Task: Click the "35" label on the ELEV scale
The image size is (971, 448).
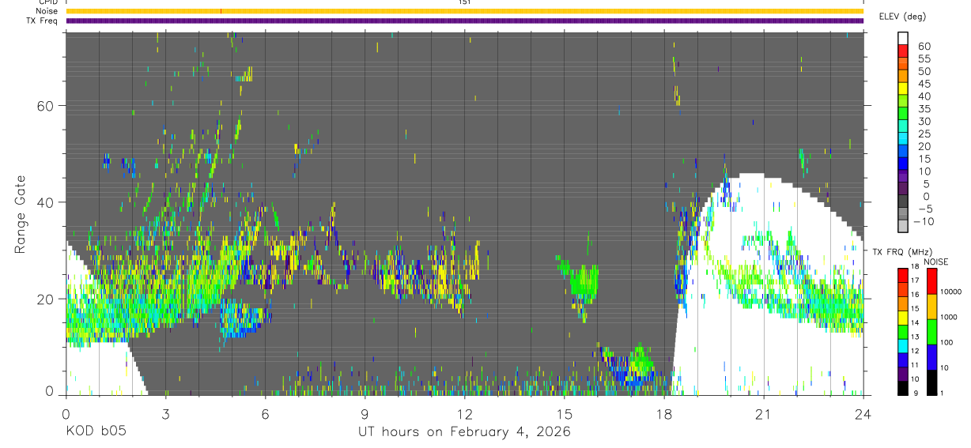Action: click(924, 109)
